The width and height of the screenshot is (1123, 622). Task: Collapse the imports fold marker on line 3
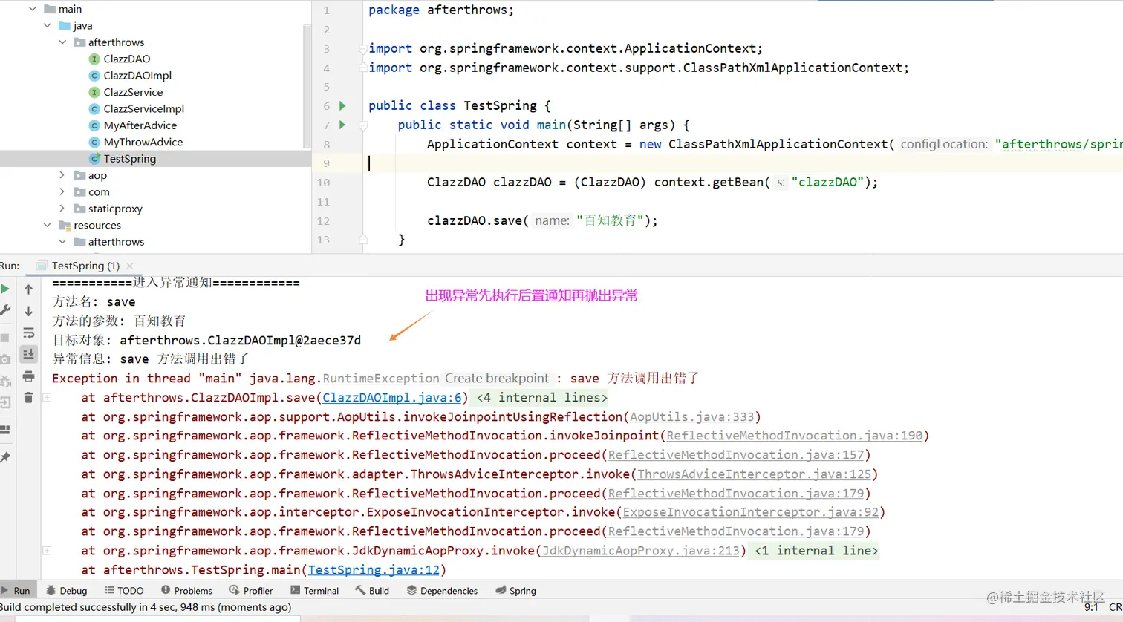click(x=362, y=49)
